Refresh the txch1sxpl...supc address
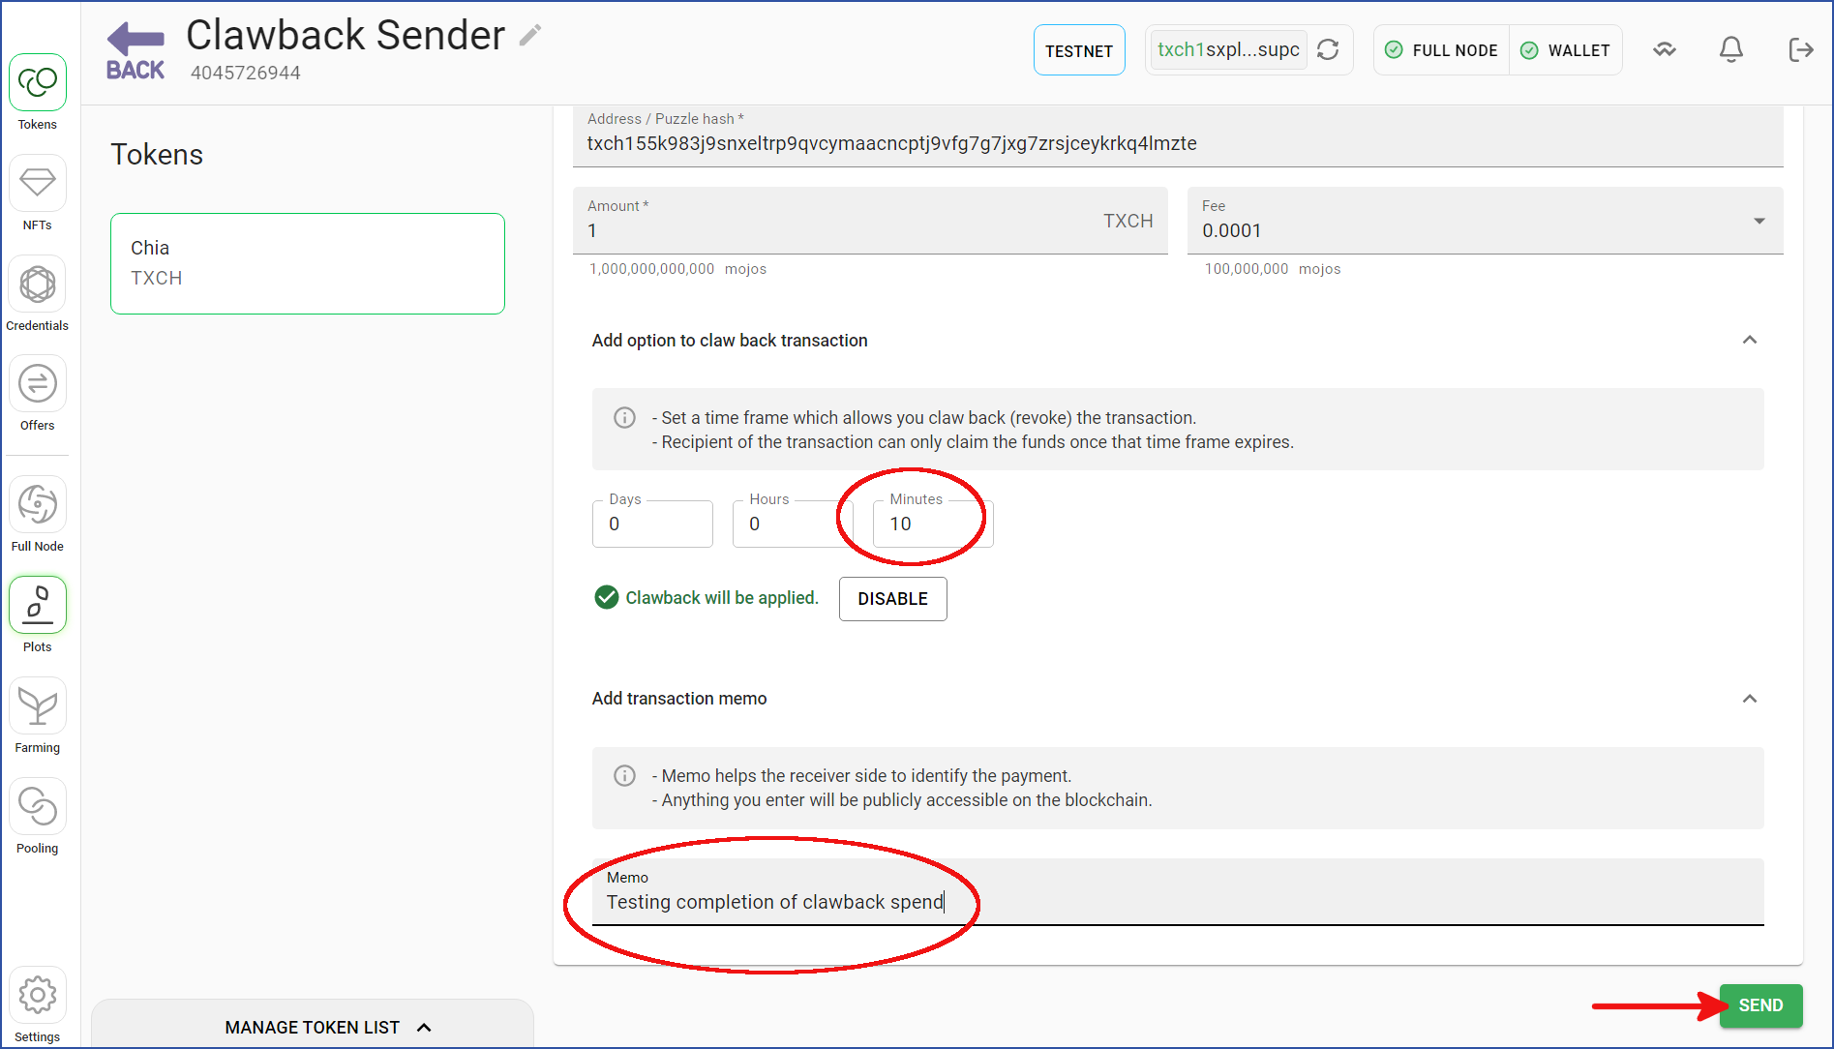The image size is (1834, 1049). (x=1328, y=49)
